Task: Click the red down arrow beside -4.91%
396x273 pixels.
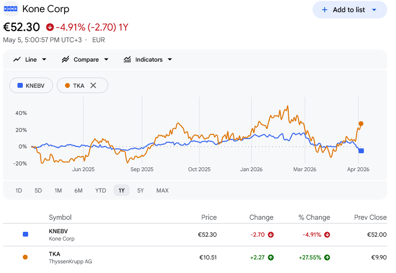Action: click(x=50, y=27)
